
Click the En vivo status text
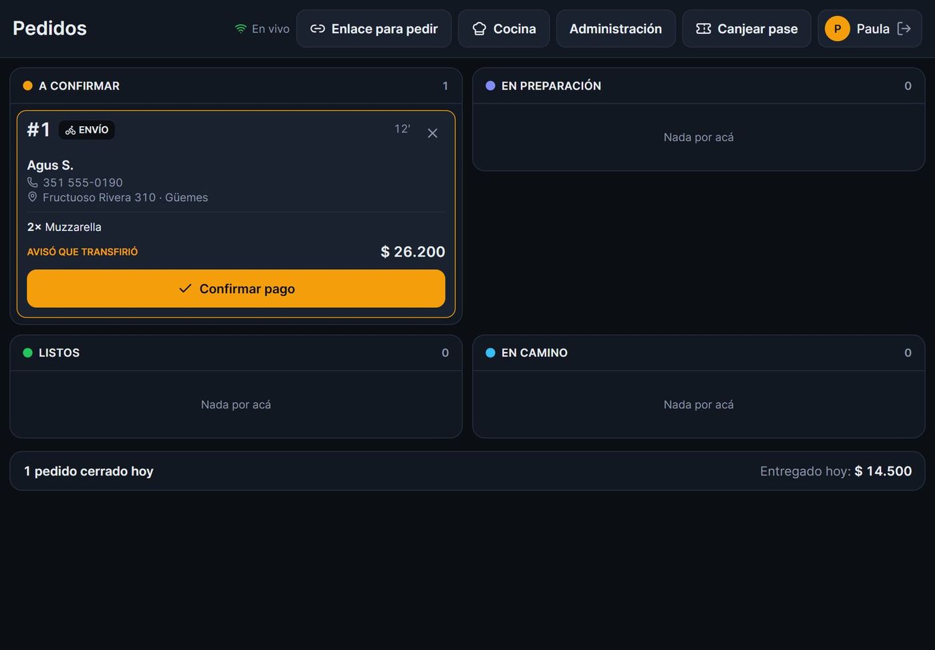(x=270, y=29)
